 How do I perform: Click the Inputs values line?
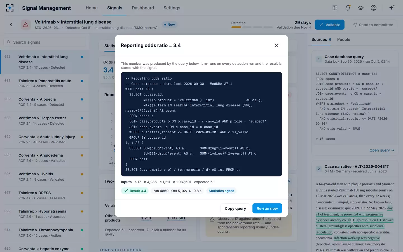tap(168, 182)
